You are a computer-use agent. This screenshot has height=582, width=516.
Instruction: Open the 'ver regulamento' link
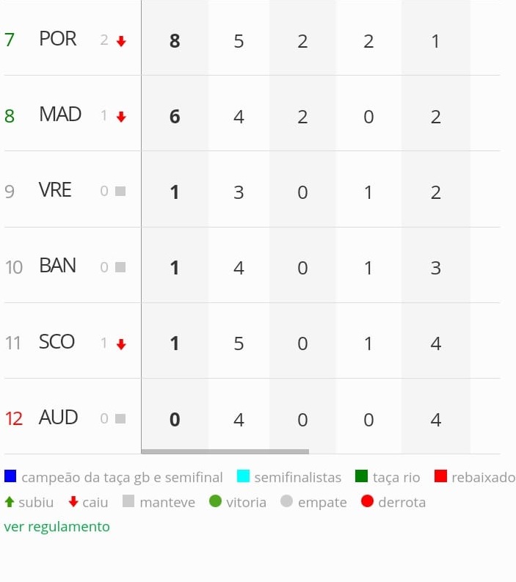(x=57, y=526)
